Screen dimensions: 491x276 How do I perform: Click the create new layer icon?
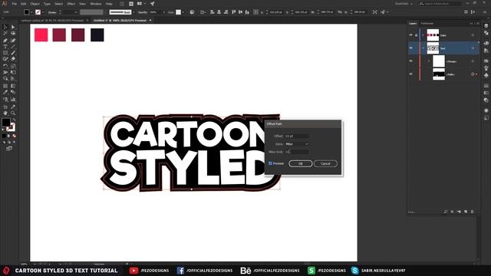pos(466,212)
